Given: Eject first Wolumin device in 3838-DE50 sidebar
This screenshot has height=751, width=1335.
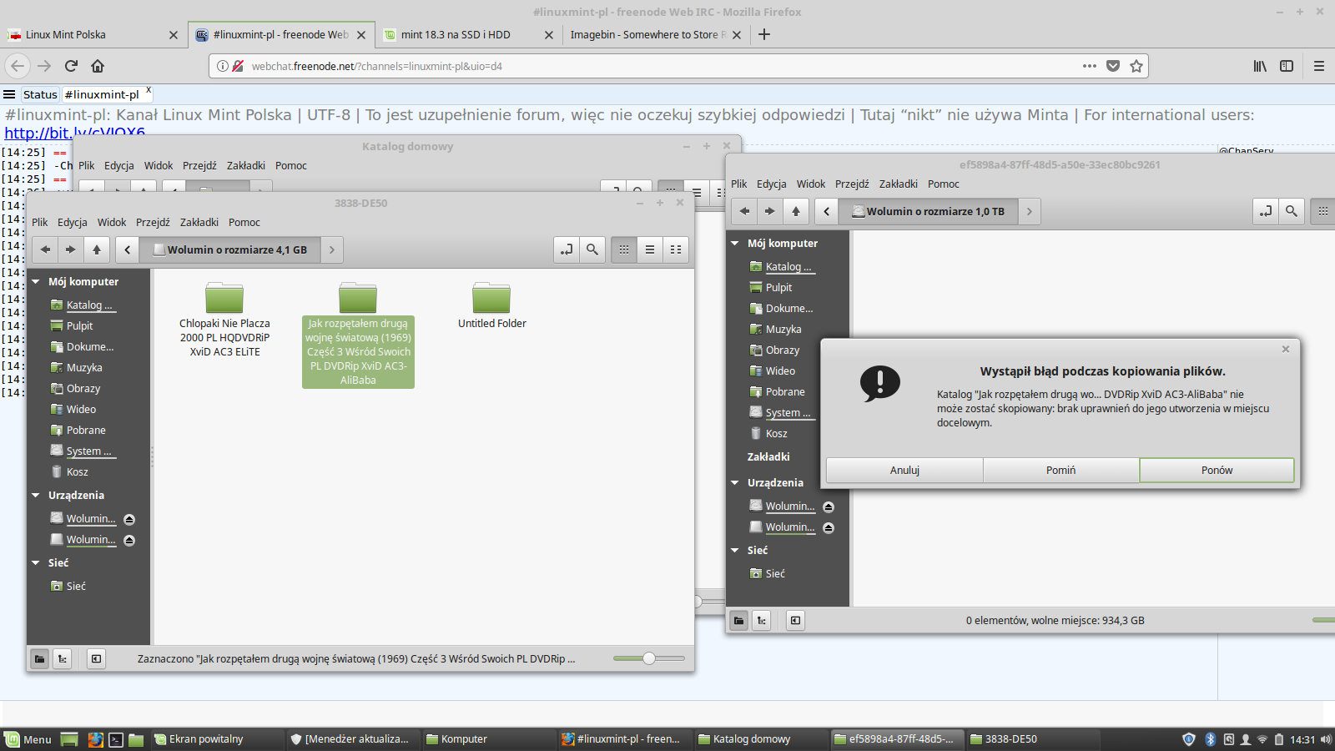Looking at the screenshot, I should 129,519.
